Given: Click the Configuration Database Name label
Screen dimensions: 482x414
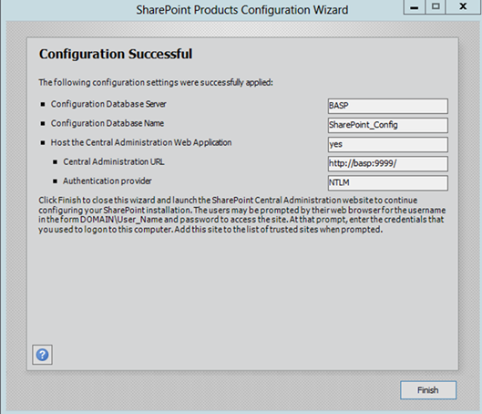Looking at the screenshot, I should click(108, 123).
